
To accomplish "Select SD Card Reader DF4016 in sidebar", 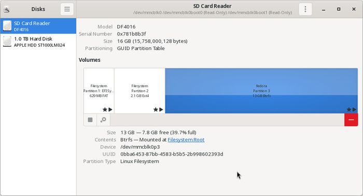I will coord(38,26).
